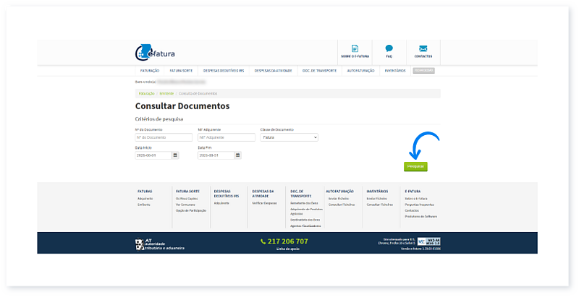
Task: Open the Sobre o E-Fatura document icon
Action: [x=355, y=49]
